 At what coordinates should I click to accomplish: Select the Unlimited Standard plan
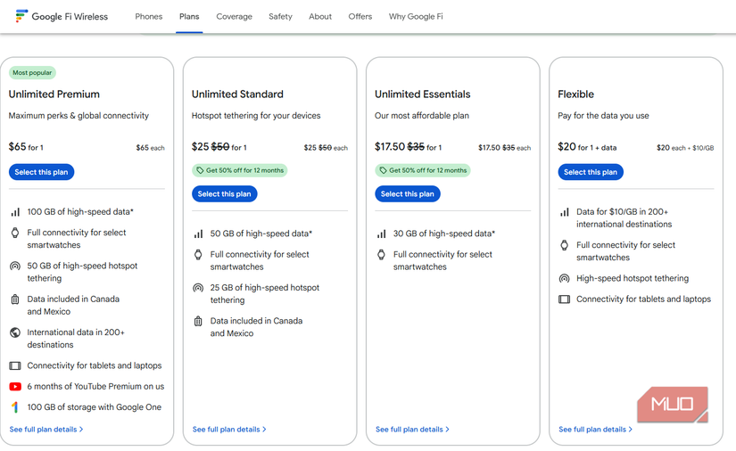coord(224,193)
